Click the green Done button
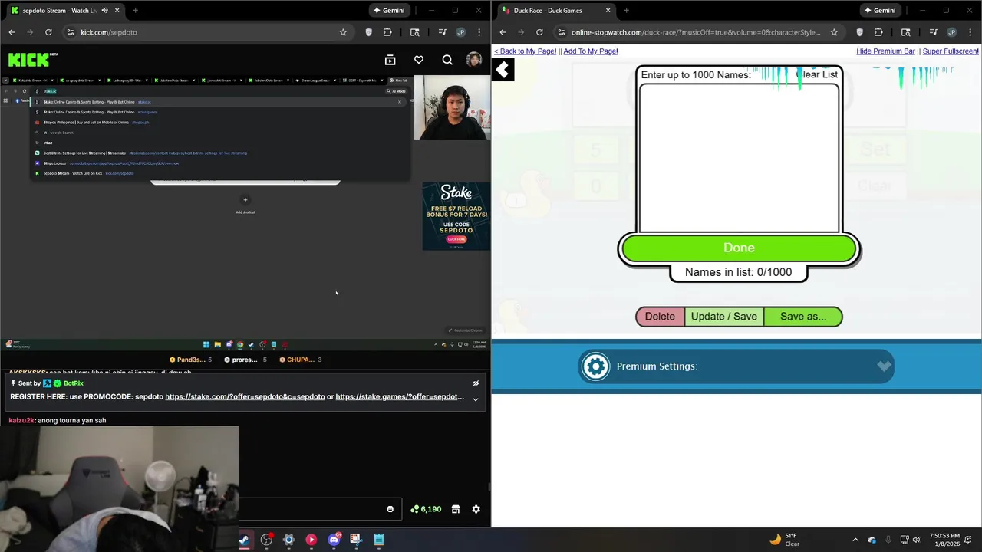This screenshot has width=982, height=552. [739, 248]
